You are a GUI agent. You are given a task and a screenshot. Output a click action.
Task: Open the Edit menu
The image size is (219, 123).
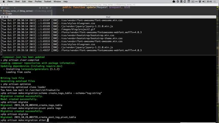[x=24, y=1]
